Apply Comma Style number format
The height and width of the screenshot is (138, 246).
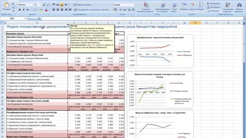[125, 10]
